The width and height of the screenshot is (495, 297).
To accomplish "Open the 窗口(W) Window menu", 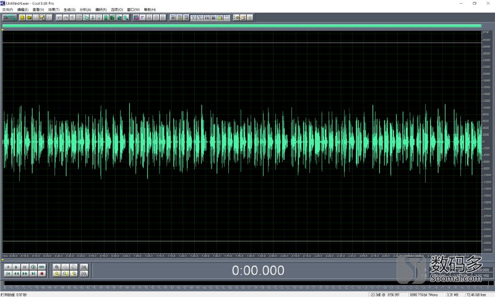I will click(x=133, y=10).
